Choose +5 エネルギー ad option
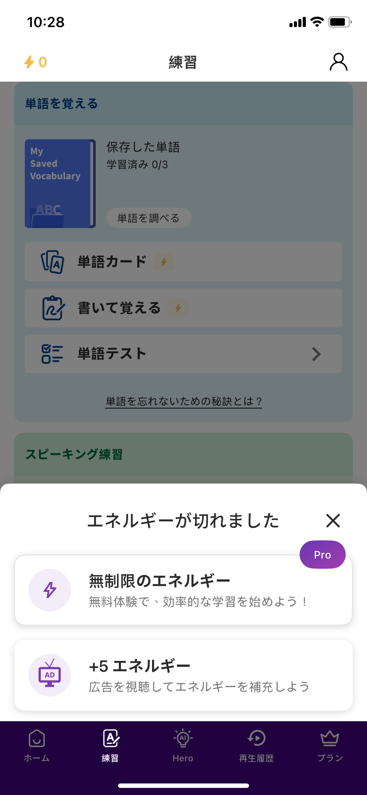 183,675
